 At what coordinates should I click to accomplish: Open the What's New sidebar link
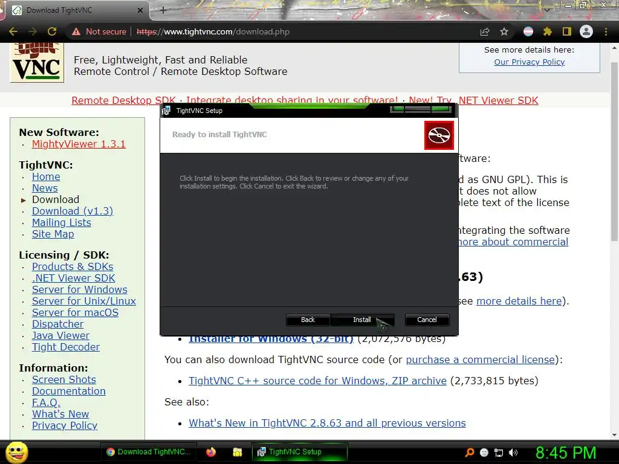coord(60,414)
